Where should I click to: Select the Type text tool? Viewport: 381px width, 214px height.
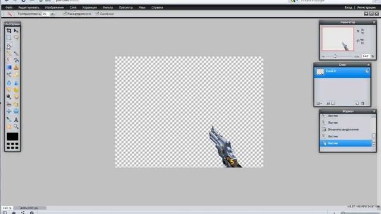pyautogui.click(x=16, y=119)
